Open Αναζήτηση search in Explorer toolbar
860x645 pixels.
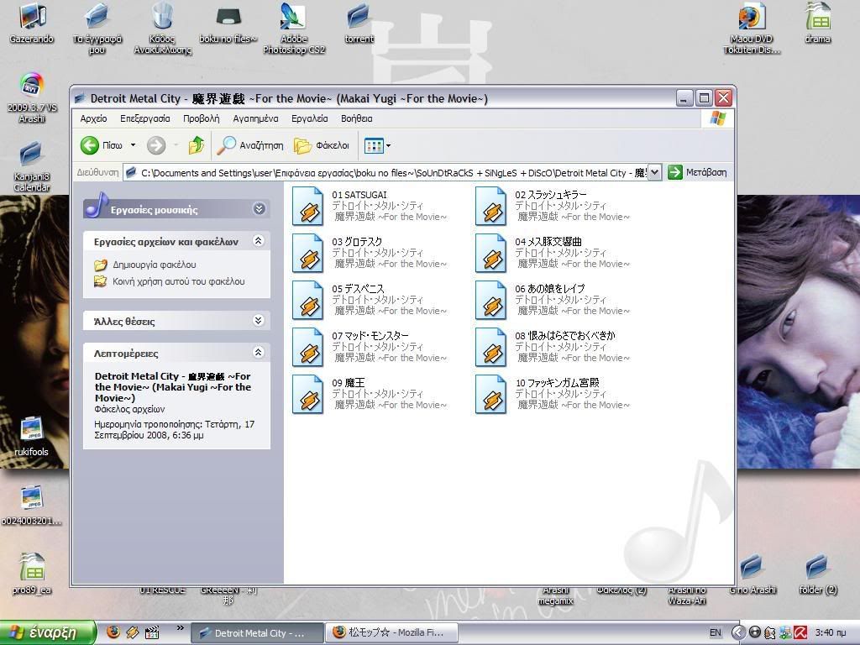(250, 145)
